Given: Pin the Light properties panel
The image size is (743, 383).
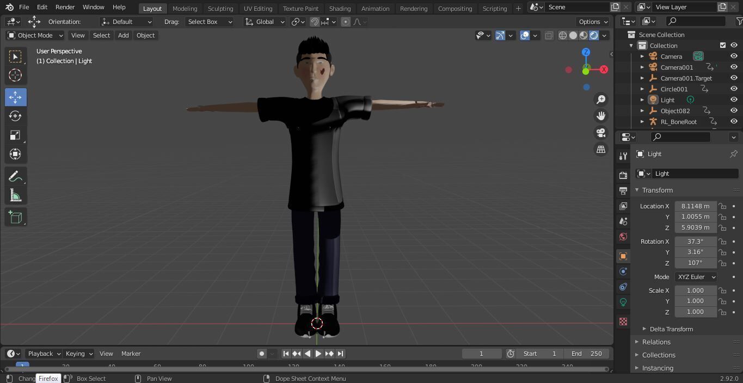Looking at the screenshot, I should (x=733, y=154).
